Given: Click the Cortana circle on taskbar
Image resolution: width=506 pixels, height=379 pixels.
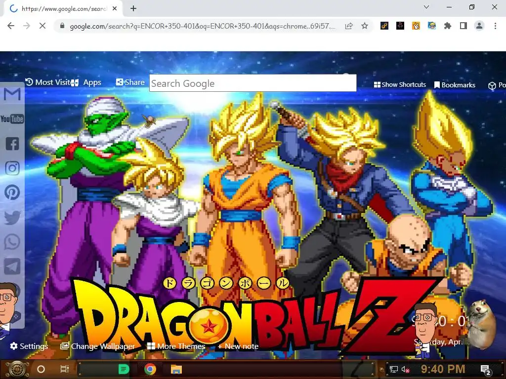Looking at the screenshot, I should [41, 369].
